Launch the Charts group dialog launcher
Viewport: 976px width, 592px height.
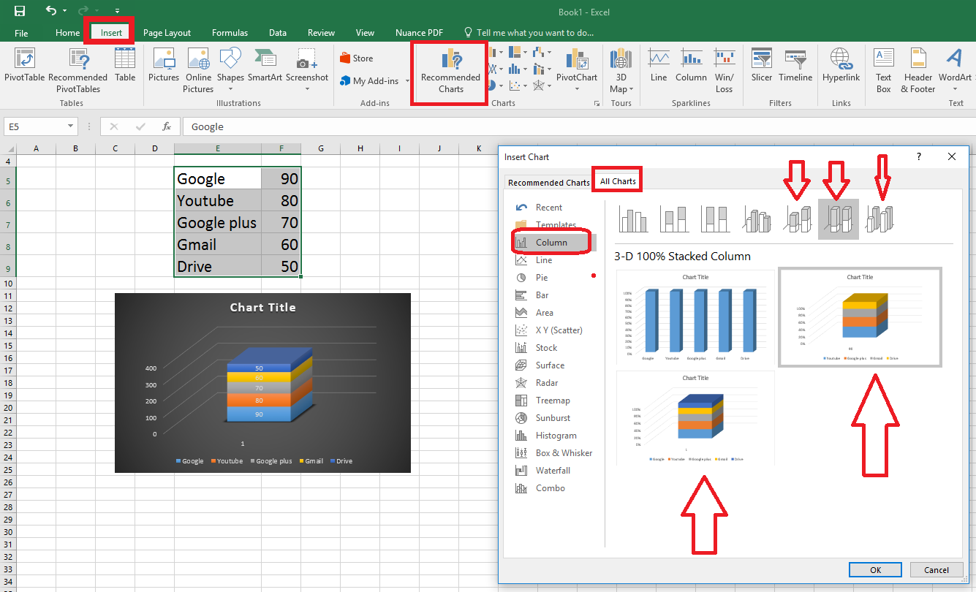(597, 104)
